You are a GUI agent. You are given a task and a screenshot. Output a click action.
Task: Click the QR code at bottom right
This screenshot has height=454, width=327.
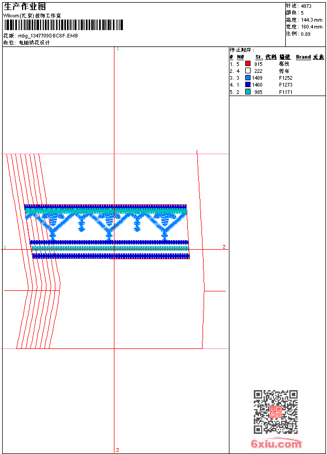pos(276,412)
